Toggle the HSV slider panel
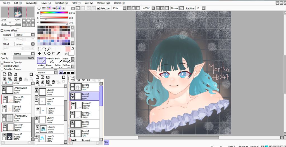 49,8
